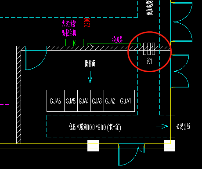The image size is (202, 169).
Task: Pick the cyan arrow beside 公变出线
Action: [x=162, y=126]
